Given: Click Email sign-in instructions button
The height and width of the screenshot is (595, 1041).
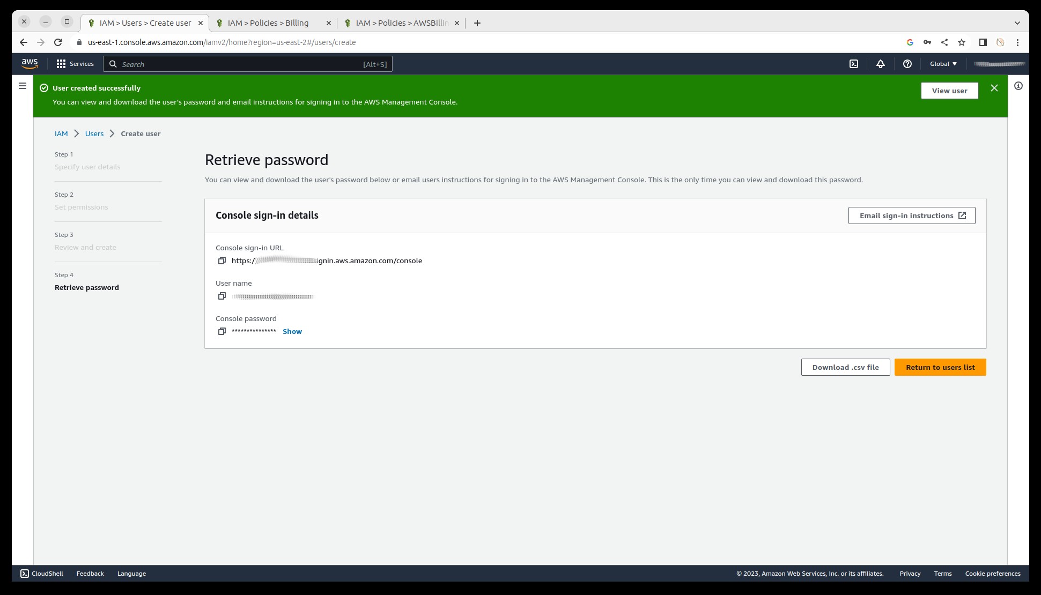Looking at the screenshot, I should click(x=912, y=215).
